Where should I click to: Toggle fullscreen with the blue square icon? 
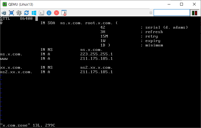[x=11, y=13]
